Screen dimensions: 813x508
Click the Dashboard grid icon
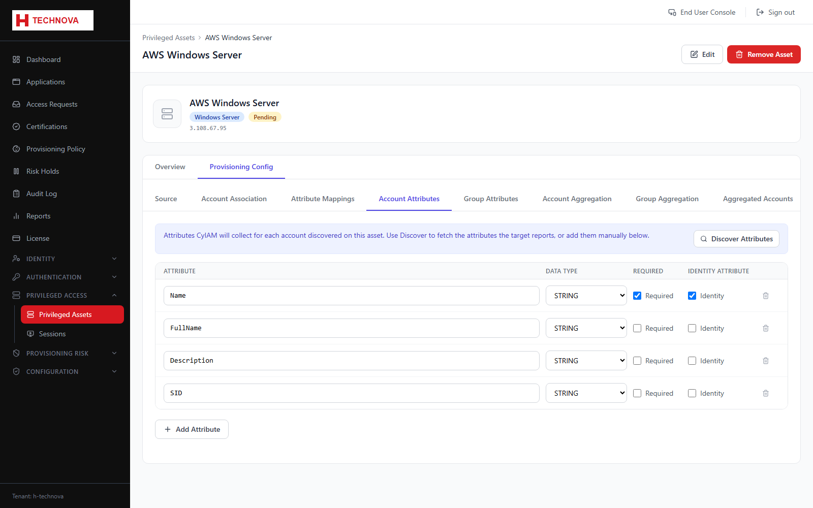pos(16,59)
